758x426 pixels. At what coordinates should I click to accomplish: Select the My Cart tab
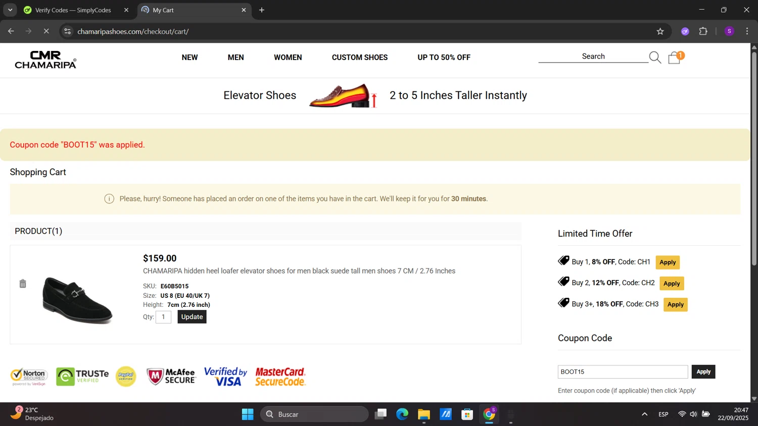coord(194,10)
